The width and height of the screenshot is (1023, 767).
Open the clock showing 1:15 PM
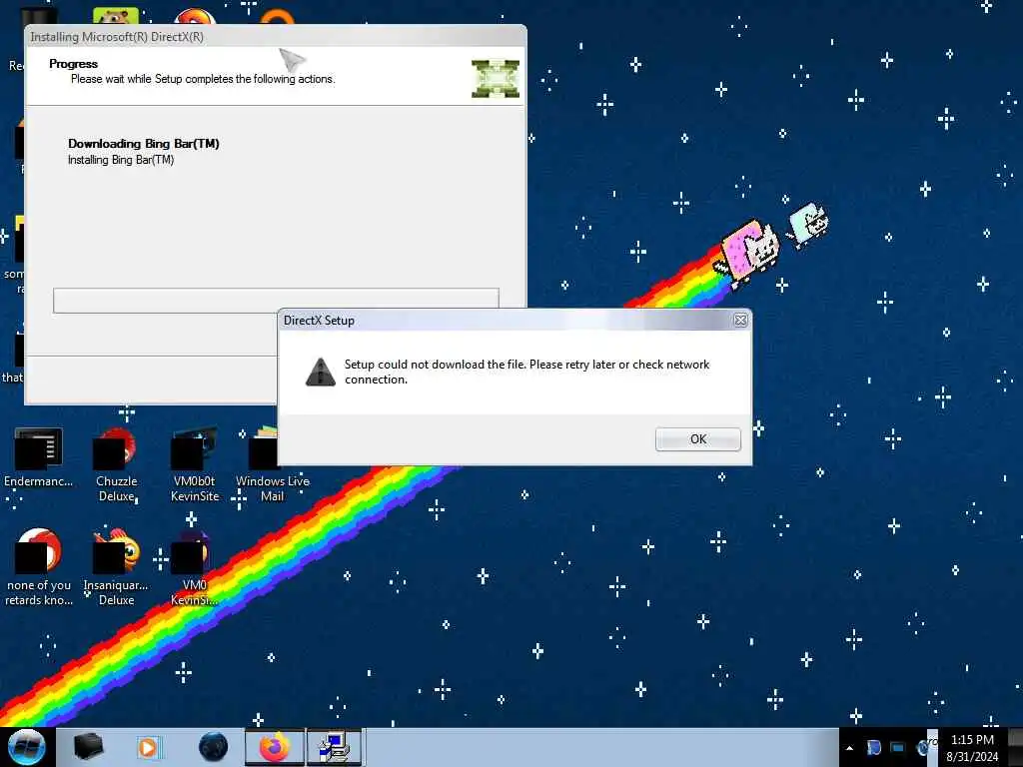pyautogui.click(x=972, y=748)
